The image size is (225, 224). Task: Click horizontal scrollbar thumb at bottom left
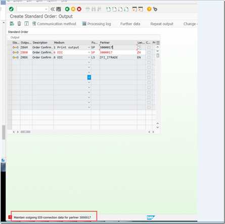coord(25,132)
